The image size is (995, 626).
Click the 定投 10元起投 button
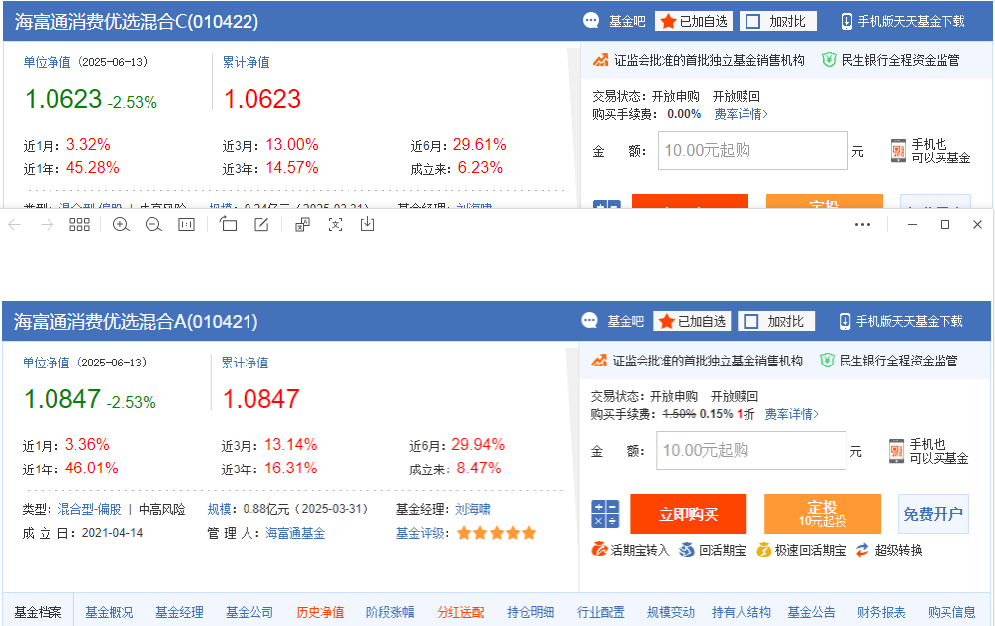point(823,514)
